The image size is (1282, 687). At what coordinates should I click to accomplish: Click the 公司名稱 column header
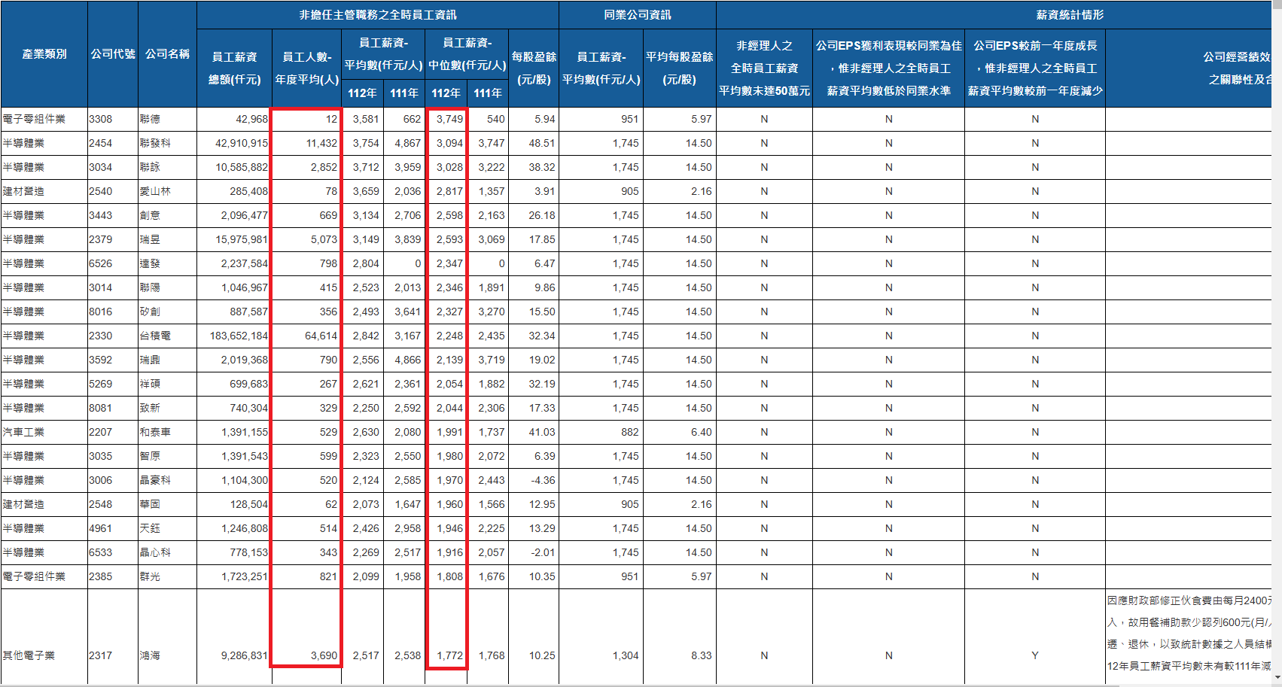(167, 54)
